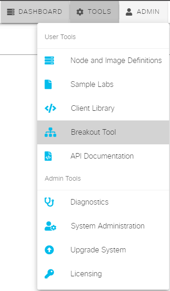Click the Node and Image Definitions server icon
The width and height of the screenshot is (170, 291).
click(49, 61)
